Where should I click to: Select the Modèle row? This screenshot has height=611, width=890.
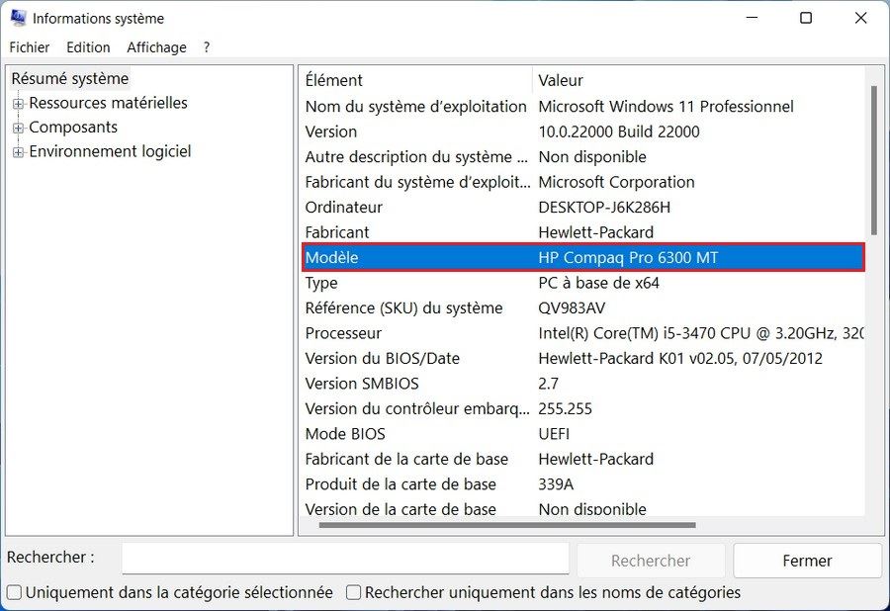coord(582,258)
